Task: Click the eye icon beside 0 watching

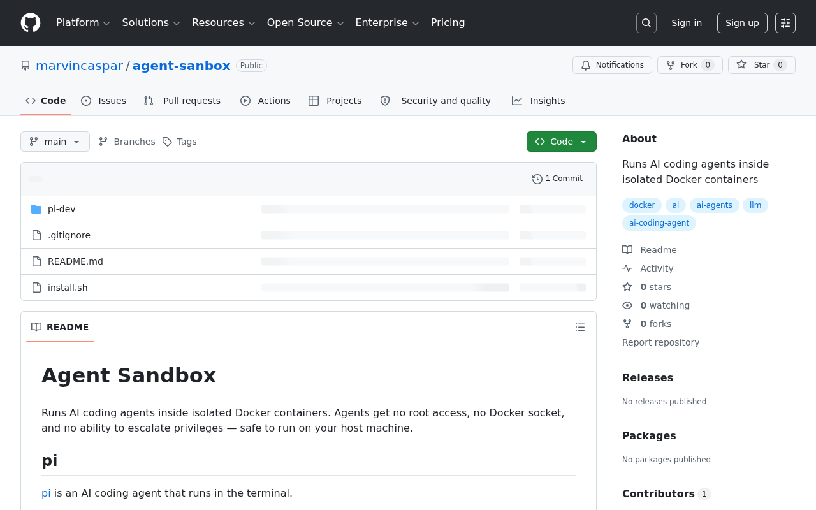Action: click(627, 305)
